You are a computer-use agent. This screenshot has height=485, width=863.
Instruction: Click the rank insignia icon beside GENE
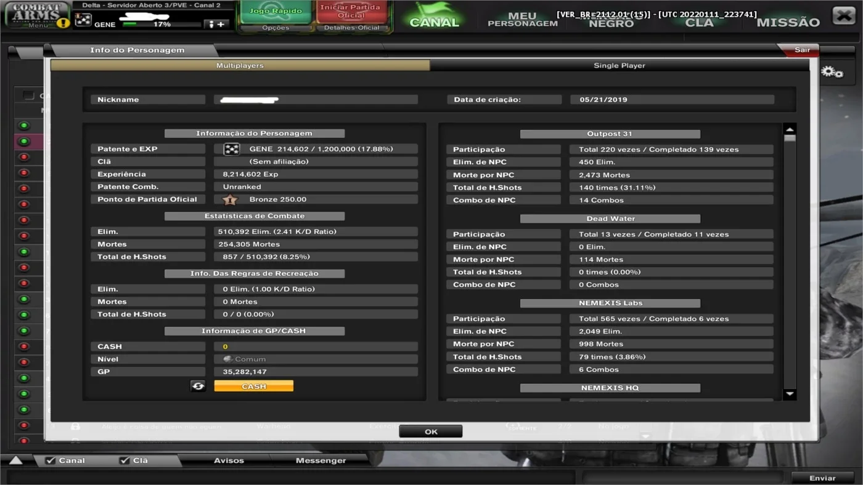click(x=83, y=20)
